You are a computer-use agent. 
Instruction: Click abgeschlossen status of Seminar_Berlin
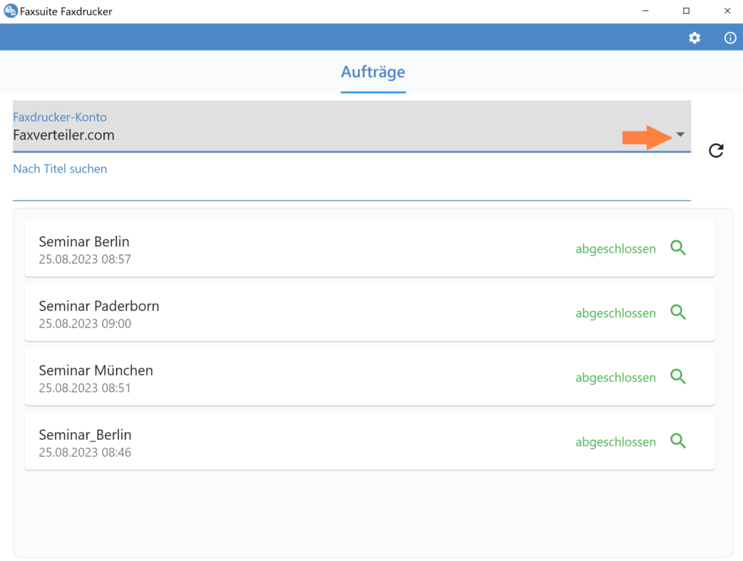click(x=615, y=442)
